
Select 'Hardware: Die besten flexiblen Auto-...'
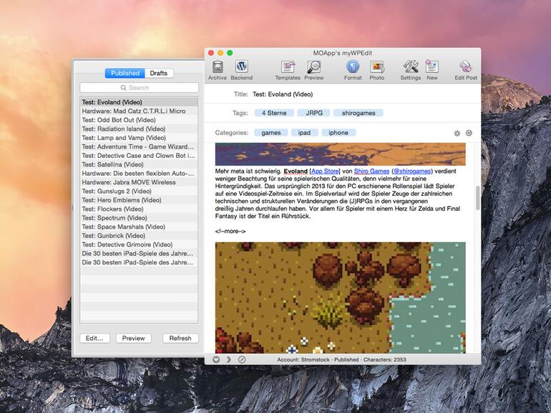pos(139,174)
